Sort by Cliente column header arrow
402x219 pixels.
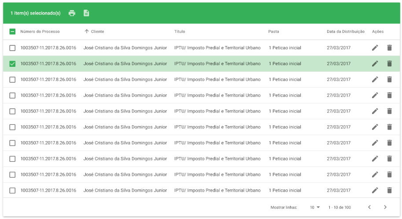coord(87,31)
